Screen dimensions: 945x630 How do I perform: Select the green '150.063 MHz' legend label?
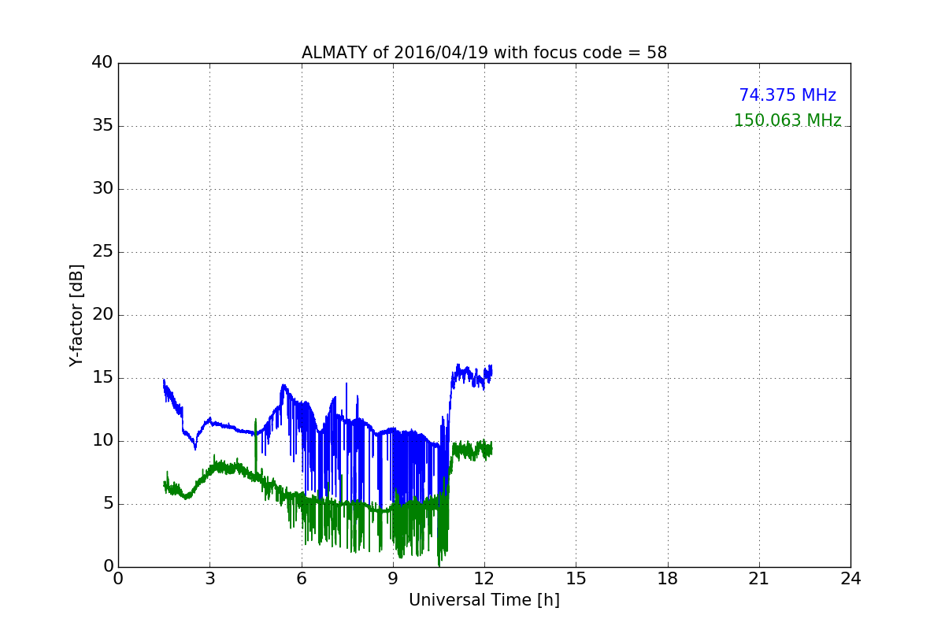[x=787, y=120]
